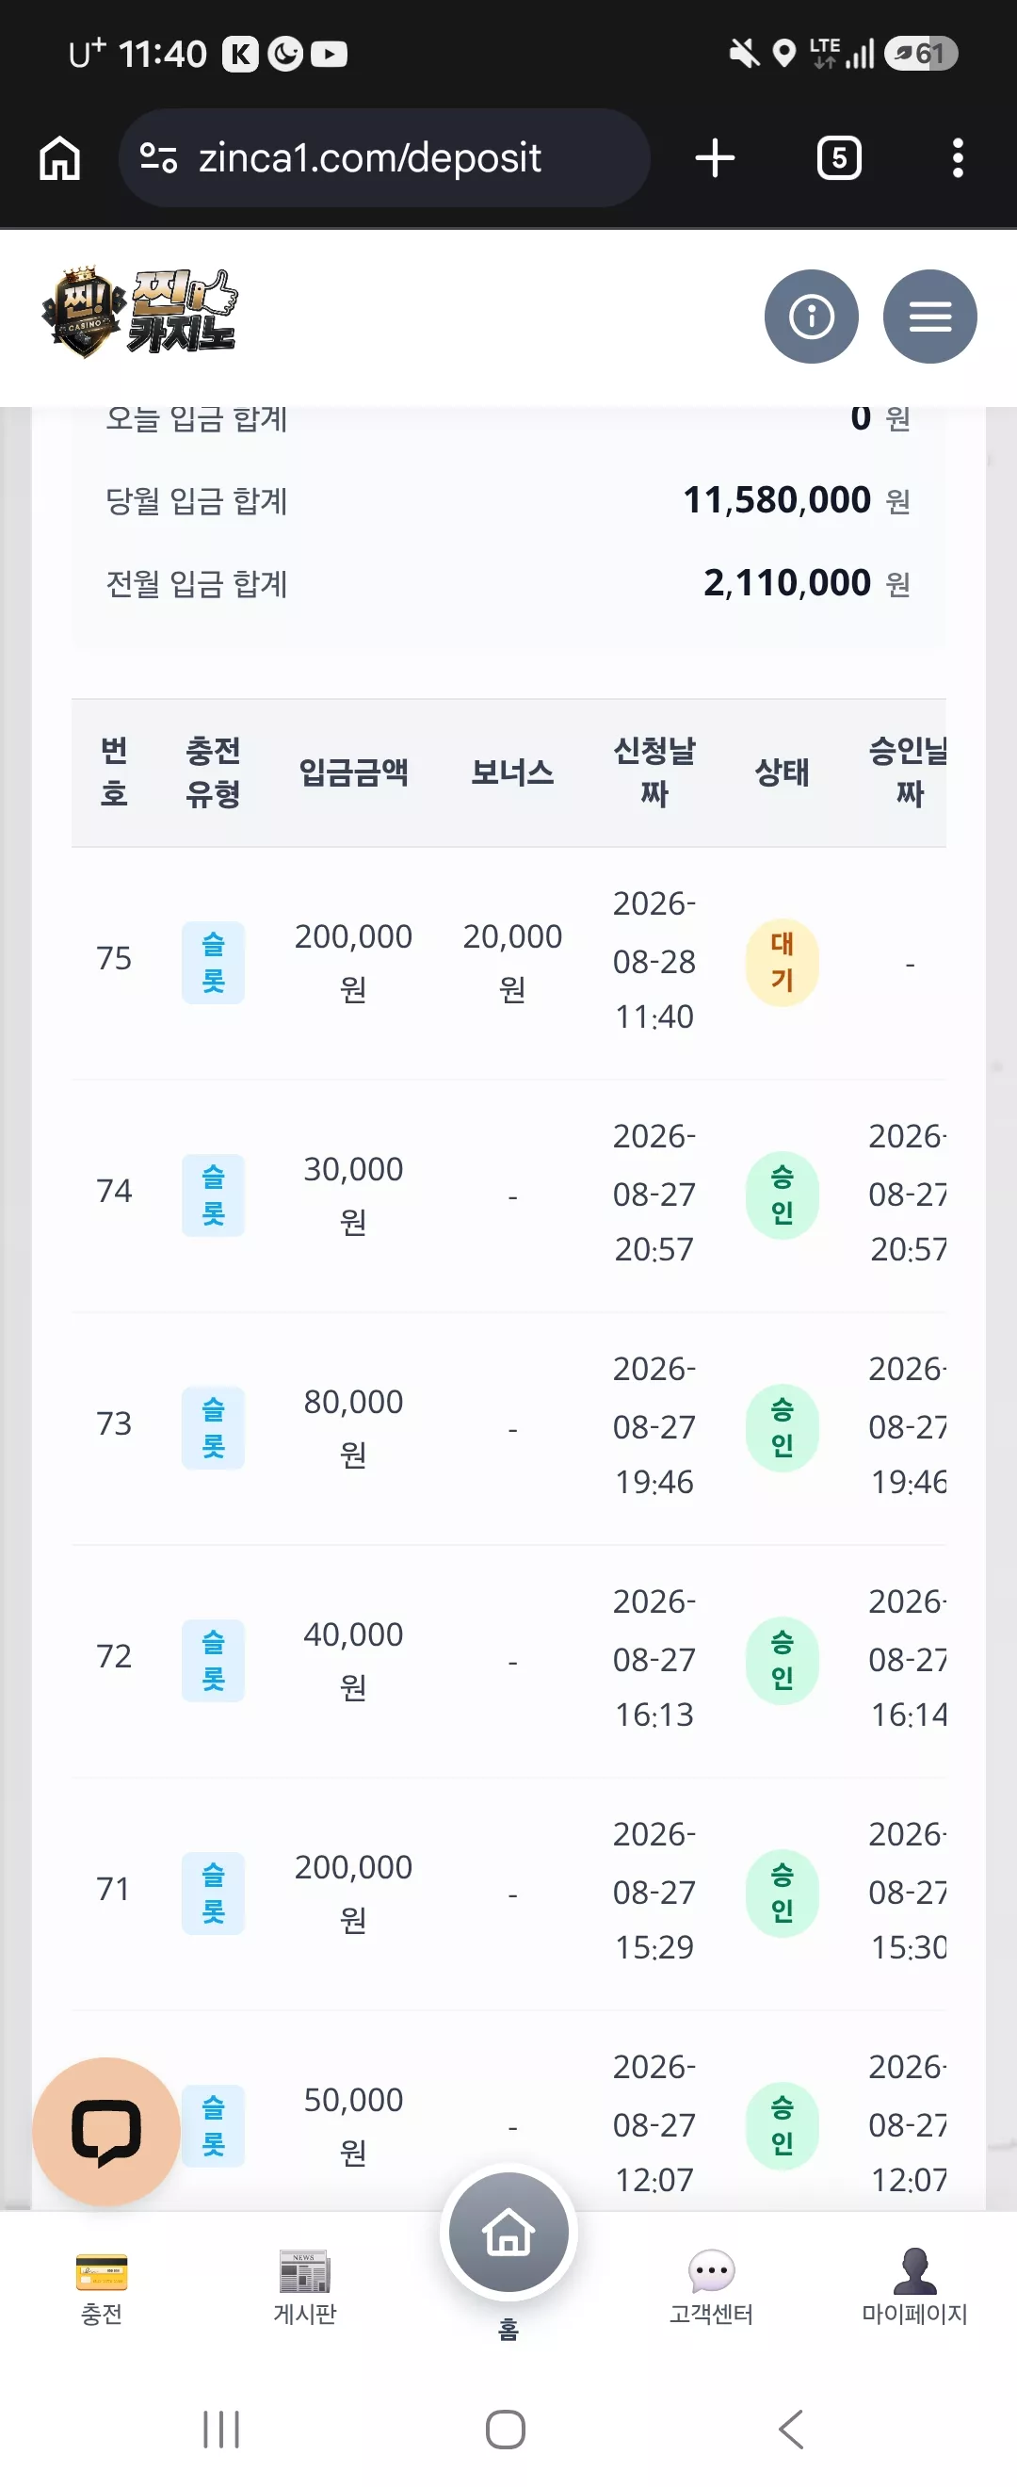Tap the Android back navigation arrow
The width and height of the screenshot is (1017, 2487).
pos(791,2430)
